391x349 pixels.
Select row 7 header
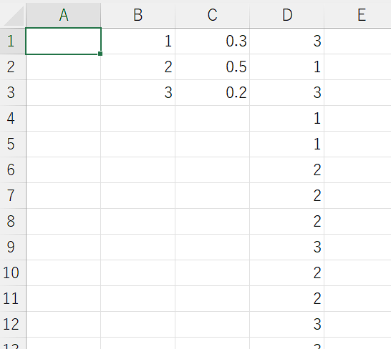(x=13, y=195)
